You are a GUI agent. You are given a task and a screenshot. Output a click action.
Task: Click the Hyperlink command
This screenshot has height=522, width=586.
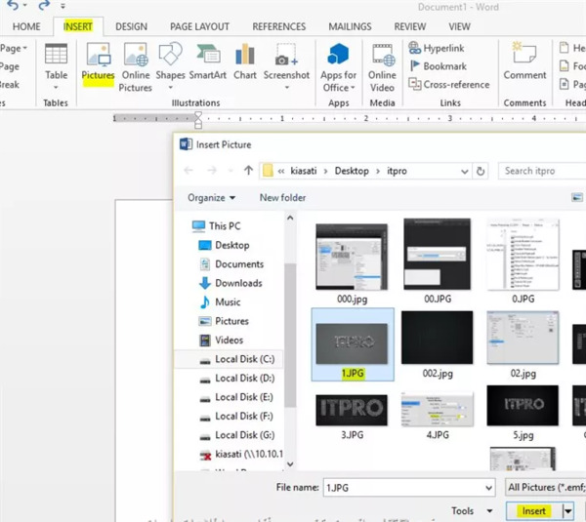click(x=437, y=48)
